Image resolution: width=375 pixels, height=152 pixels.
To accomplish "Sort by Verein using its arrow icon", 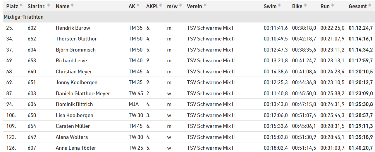I will click(x=205, y=6).
